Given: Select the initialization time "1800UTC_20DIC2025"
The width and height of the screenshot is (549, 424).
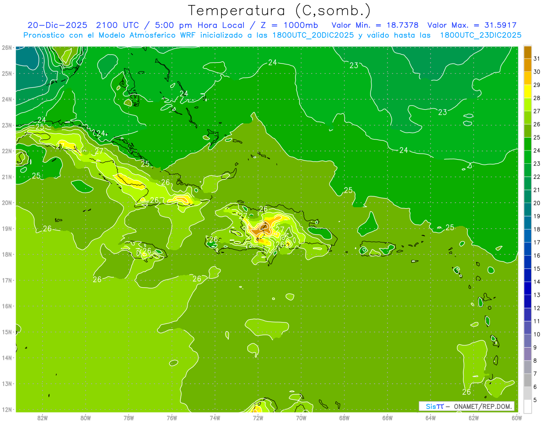Looking at the screenshot, I should 313,35.
